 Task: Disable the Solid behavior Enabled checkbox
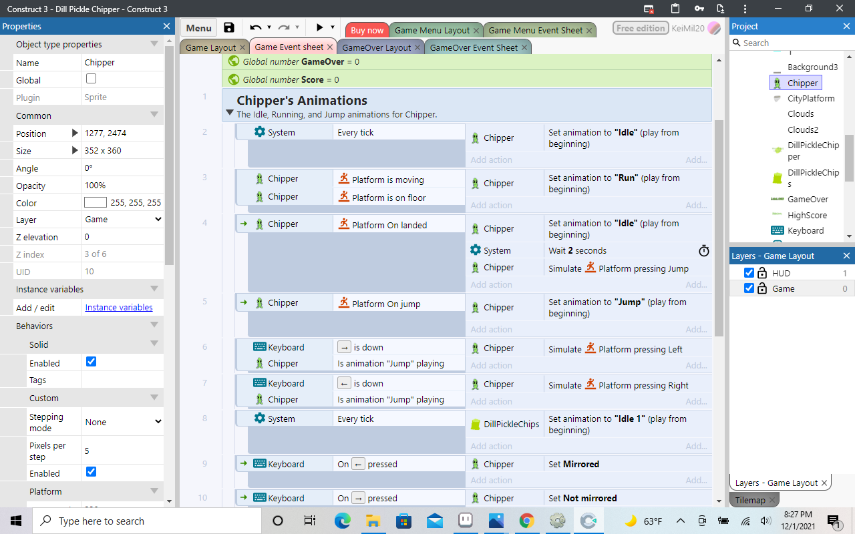[x=92, y=362]
